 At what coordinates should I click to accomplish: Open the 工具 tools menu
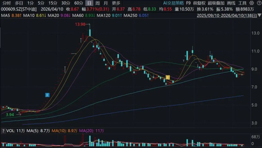click(242, 3)
